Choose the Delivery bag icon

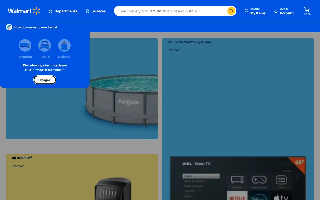(64, 45)
